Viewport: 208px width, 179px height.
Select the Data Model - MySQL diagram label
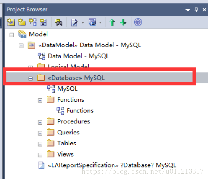pyautogui.click(x=78, y=56)
